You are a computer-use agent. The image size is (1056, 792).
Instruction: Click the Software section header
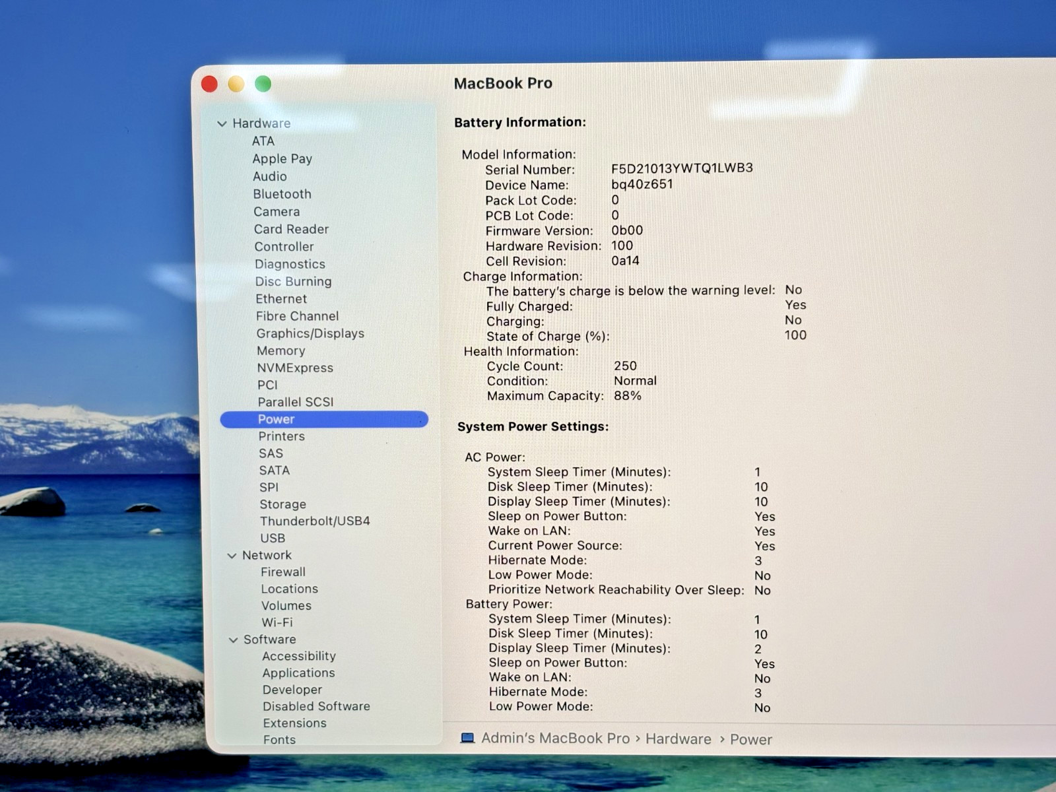coord(270,639)
